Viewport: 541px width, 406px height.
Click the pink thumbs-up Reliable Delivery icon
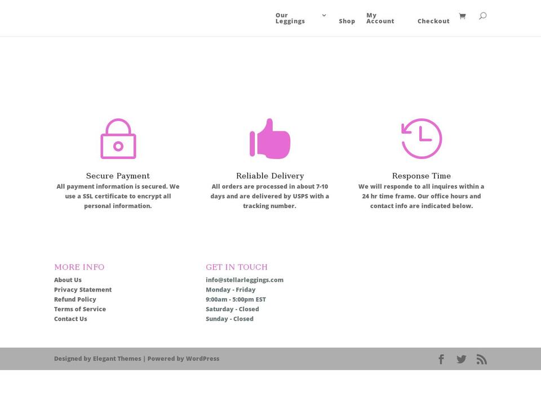(x=270, y=139)
